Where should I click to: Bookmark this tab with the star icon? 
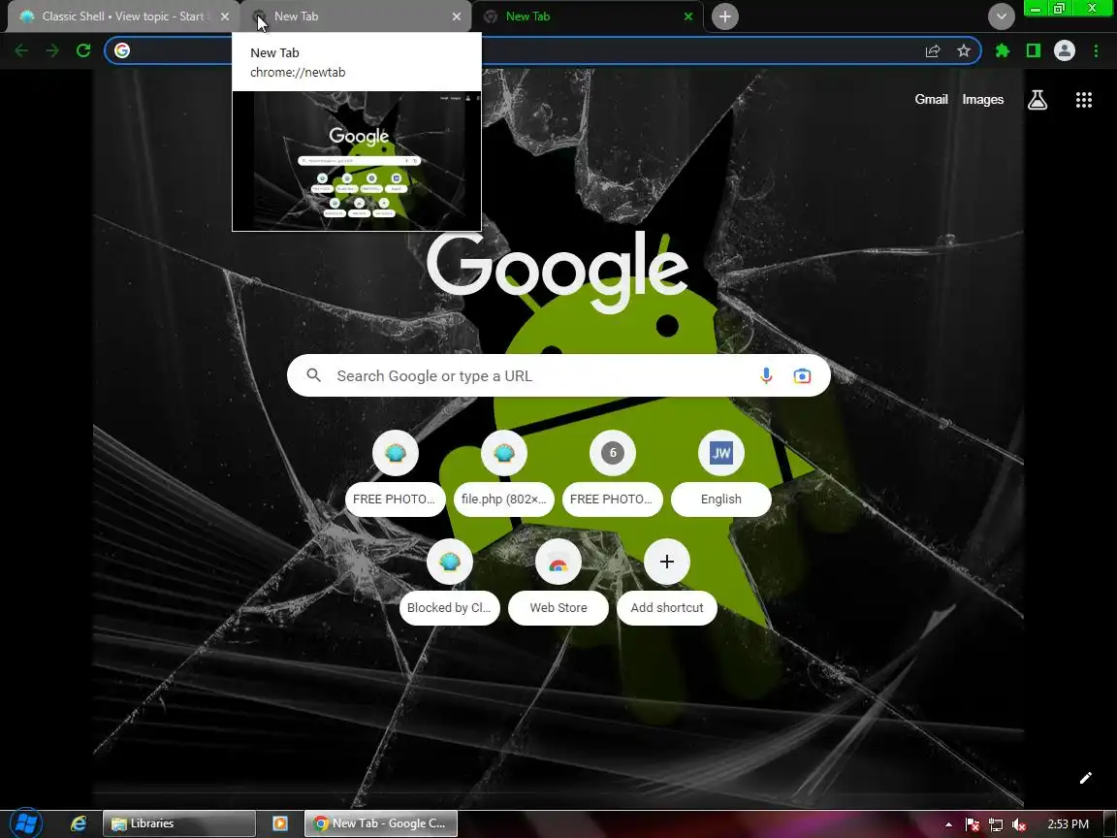coord(964,50)
